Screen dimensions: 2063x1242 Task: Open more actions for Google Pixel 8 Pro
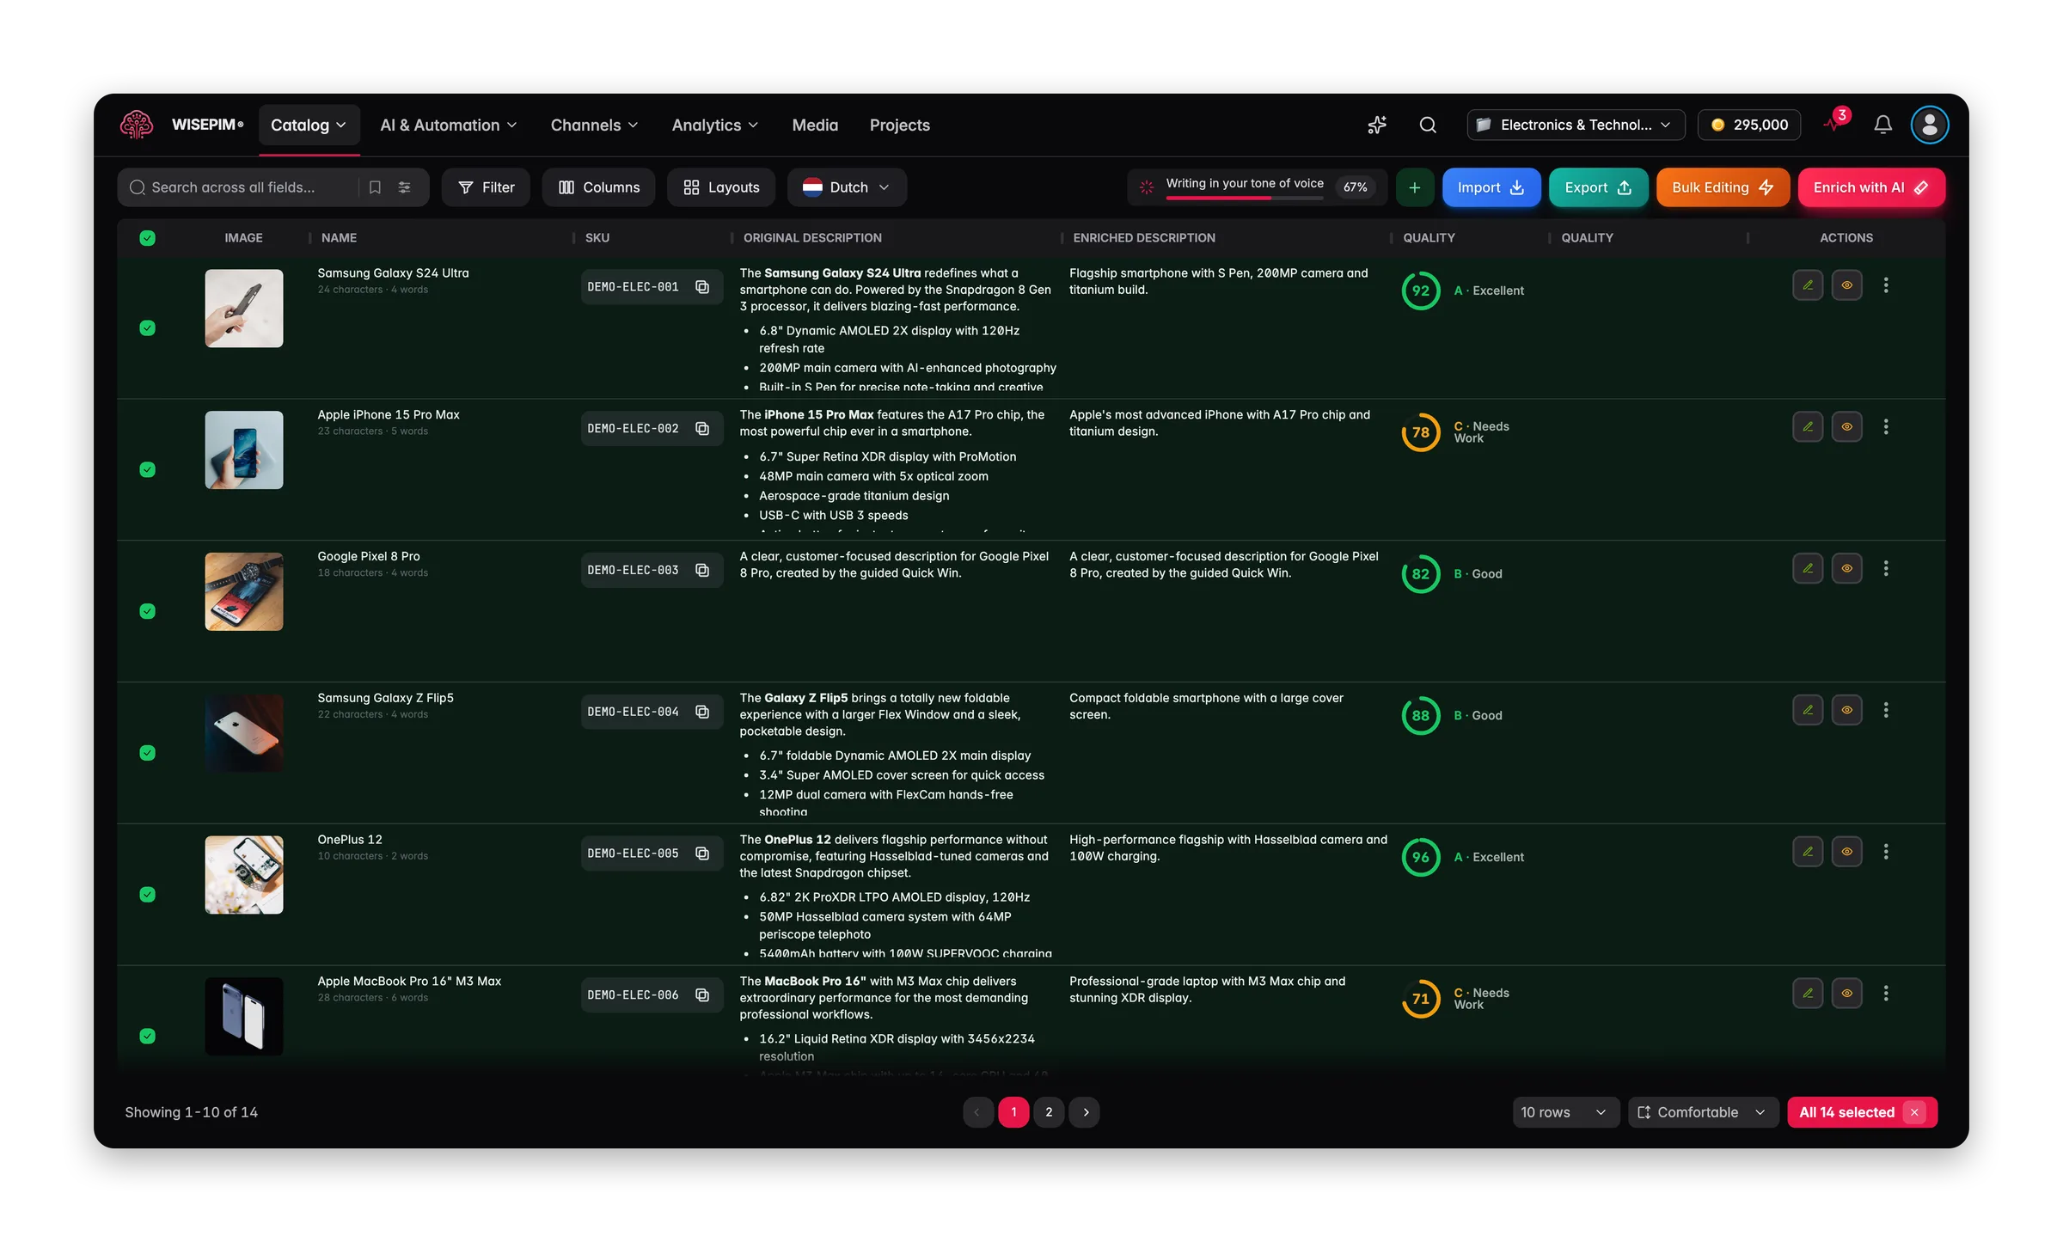click(x=1886, y=569)
